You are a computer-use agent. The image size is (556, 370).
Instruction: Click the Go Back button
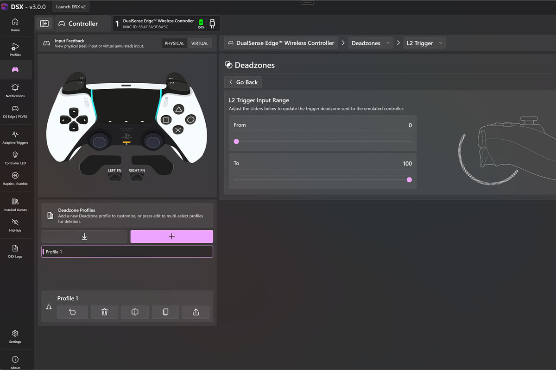[x=243, y=82]
